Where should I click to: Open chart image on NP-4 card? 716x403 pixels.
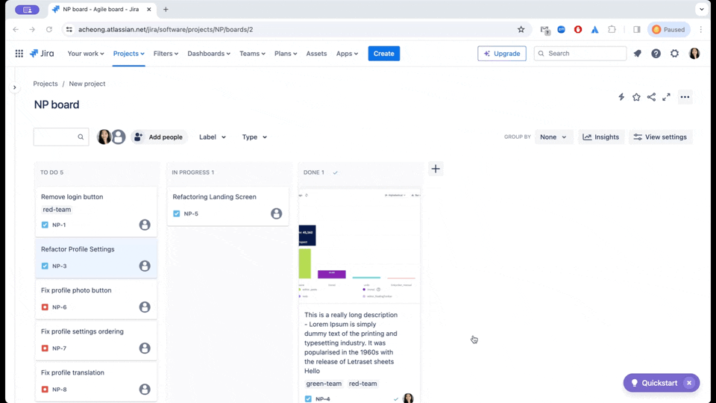point(359,246)
